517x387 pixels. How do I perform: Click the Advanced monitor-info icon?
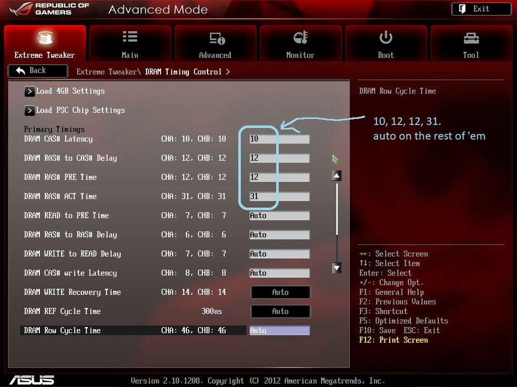click(x=217, y=39)
